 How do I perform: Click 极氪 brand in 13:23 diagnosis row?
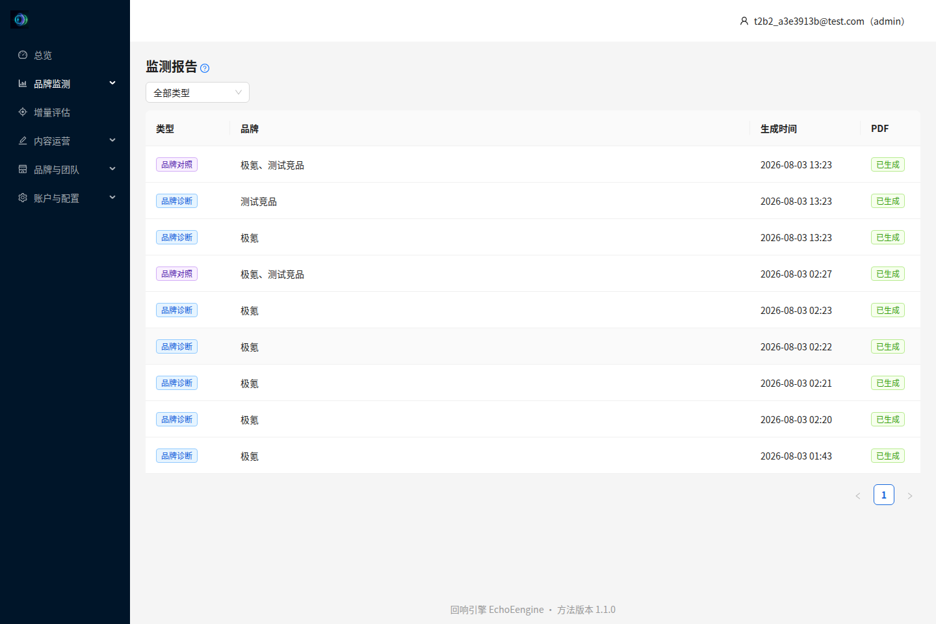[x=250, y=238]
